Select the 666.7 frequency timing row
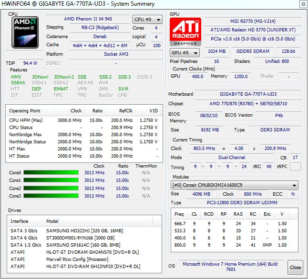 click(x=235, y=223)
